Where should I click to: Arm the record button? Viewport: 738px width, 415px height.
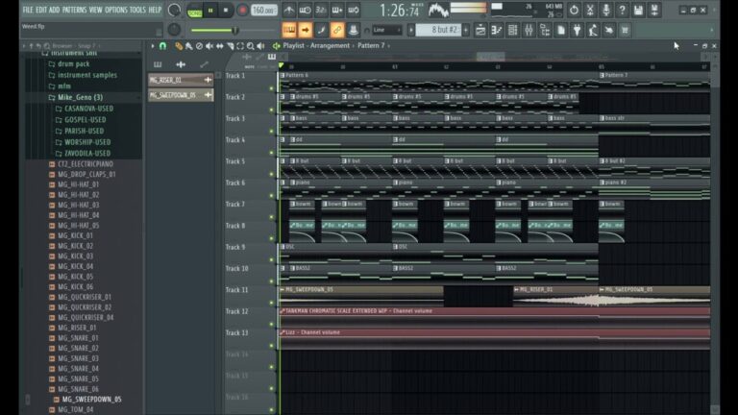tap(242, 11)
